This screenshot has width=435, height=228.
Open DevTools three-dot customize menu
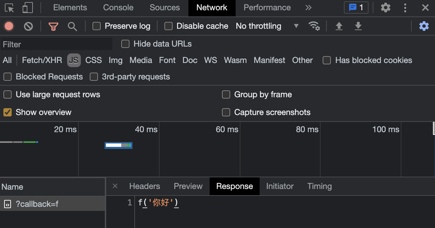(x=405, y=8)
